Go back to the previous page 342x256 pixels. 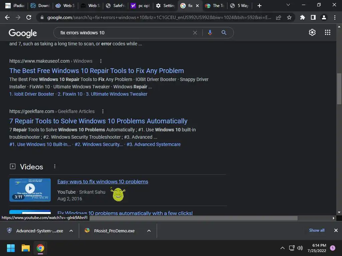(x=7, y=17)
